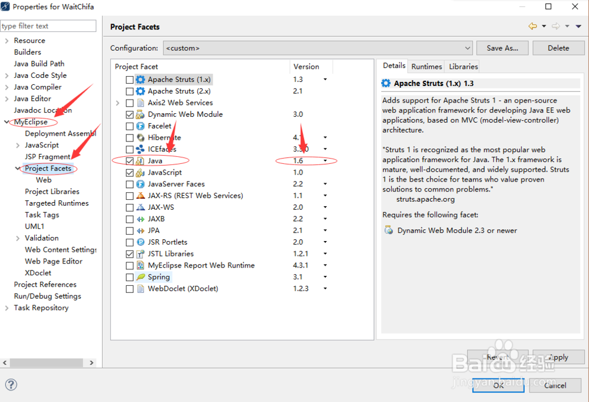Click the WebDoclet (XDoclet) document icon

[140, 289]
